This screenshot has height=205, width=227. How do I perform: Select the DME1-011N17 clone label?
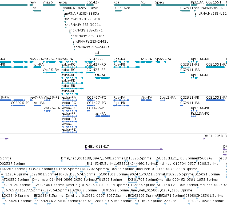point(97,147)
